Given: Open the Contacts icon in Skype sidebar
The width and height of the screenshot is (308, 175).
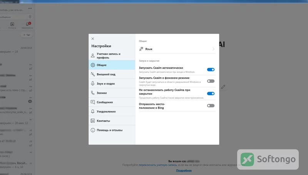Looking at the screenshot, I should pyautogui.click(x=12, y=25).
